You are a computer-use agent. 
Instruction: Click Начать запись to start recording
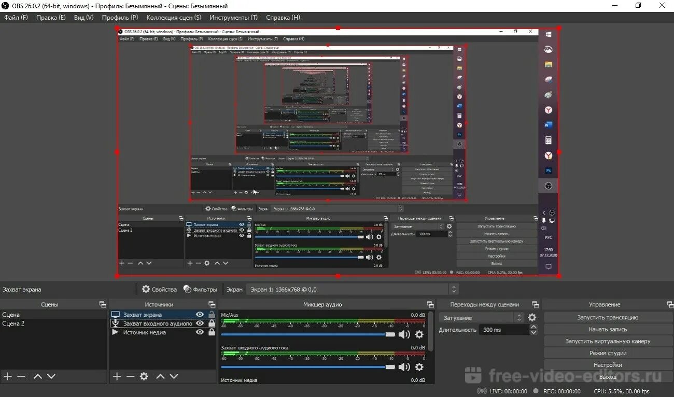pyautogui.click(x=608, y=329)
